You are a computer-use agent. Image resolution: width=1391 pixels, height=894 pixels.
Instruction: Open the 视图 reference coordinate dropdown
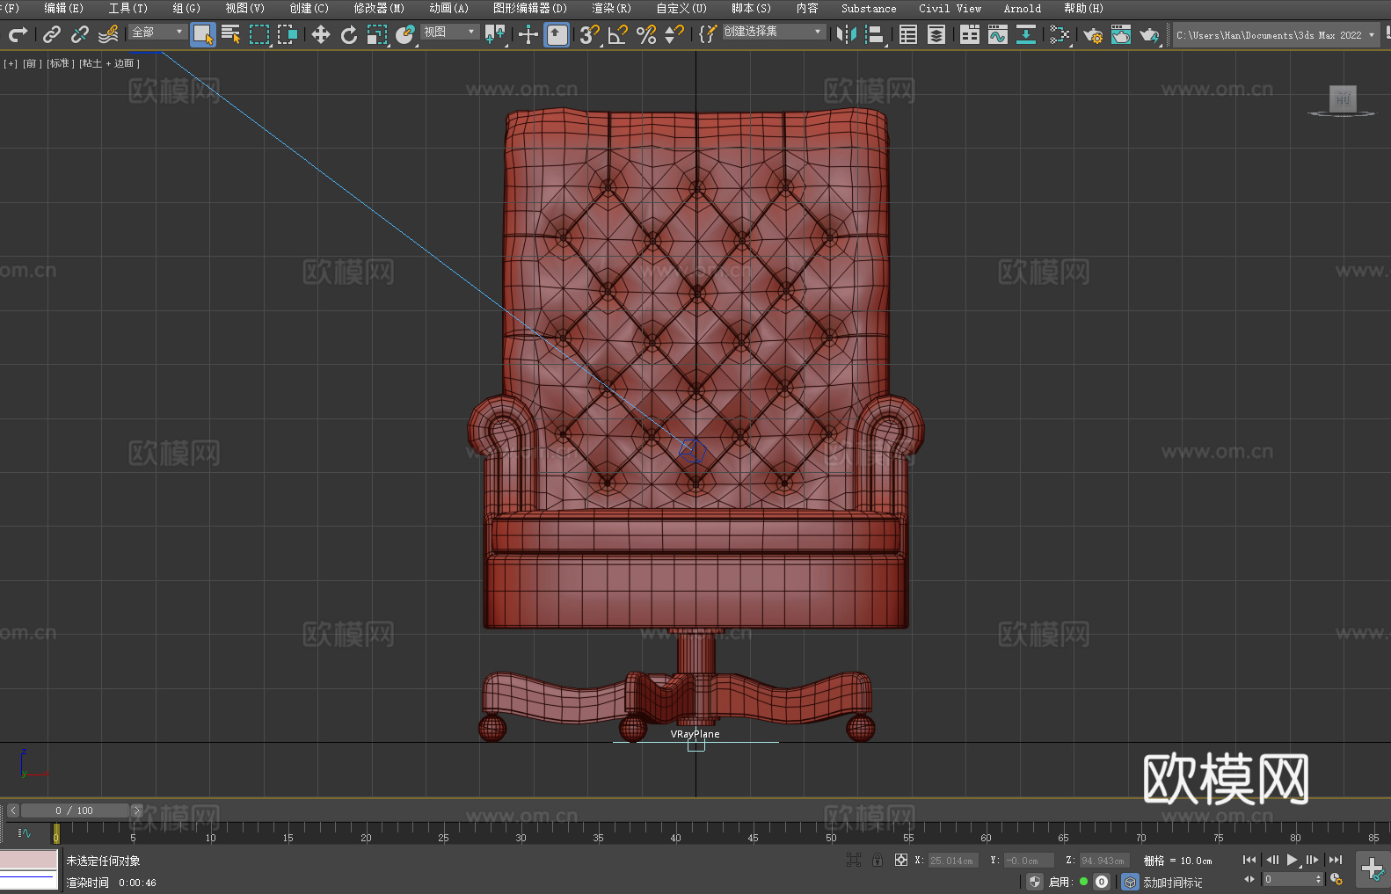pos(449,33)
